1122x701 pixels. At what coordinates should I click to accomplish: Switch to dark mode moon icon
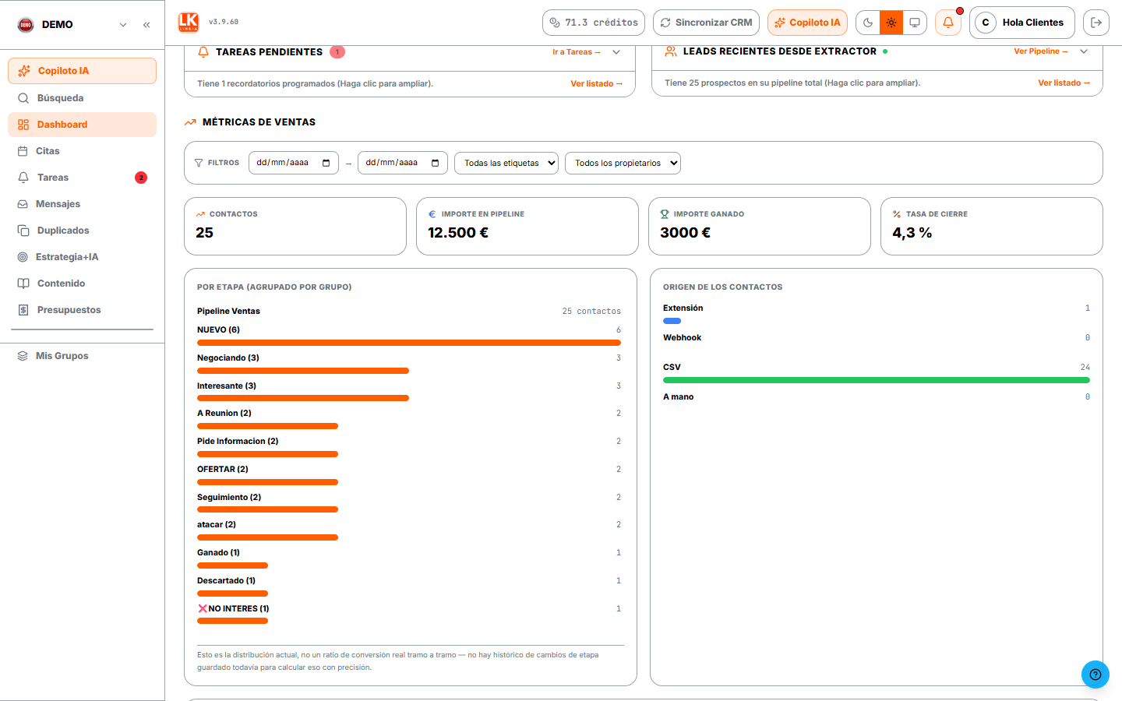[868, 23]
